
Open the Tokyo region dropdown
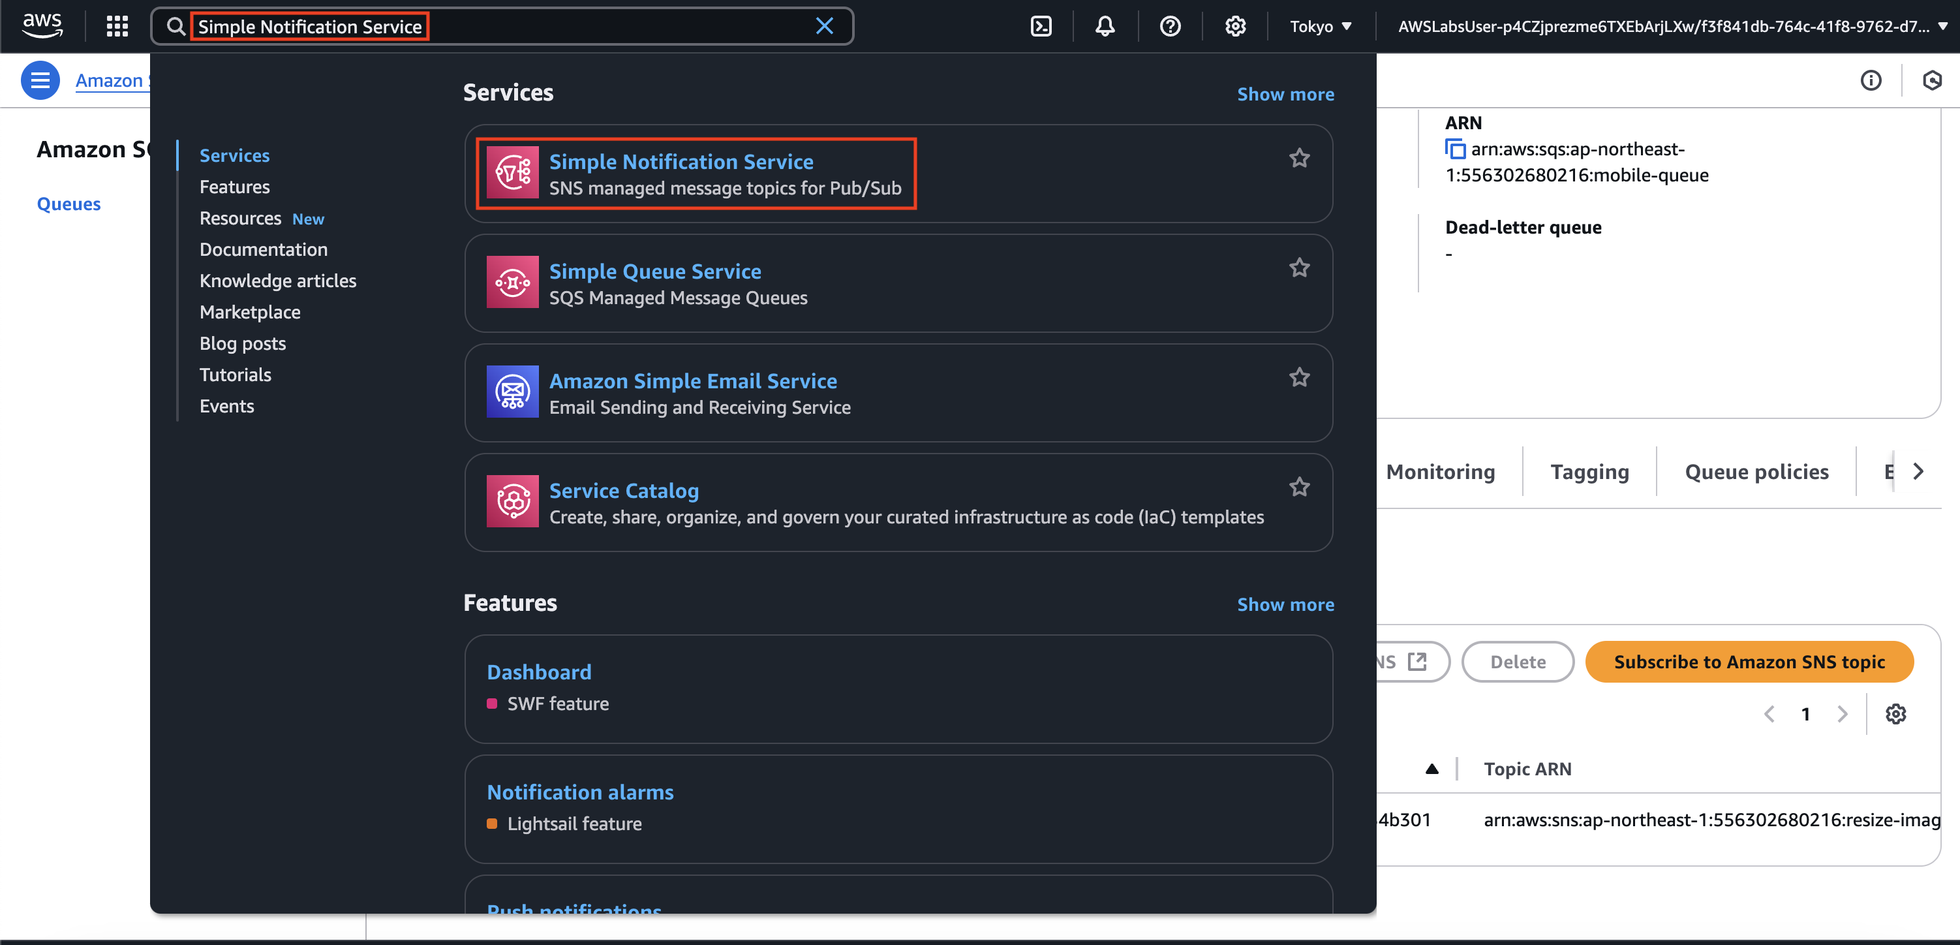(x=1320, y=27)
